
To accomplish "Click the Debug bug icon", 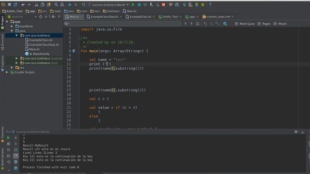I will 139,4.
